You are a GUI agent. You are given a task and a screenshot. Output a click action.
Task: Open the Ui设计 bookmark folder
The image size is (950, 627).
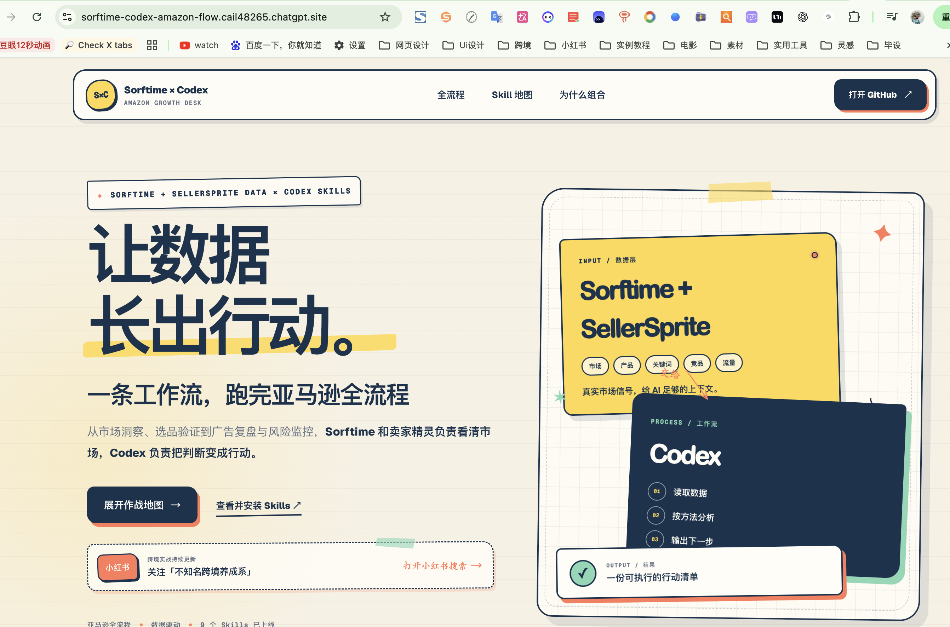(x=463, y=45)
